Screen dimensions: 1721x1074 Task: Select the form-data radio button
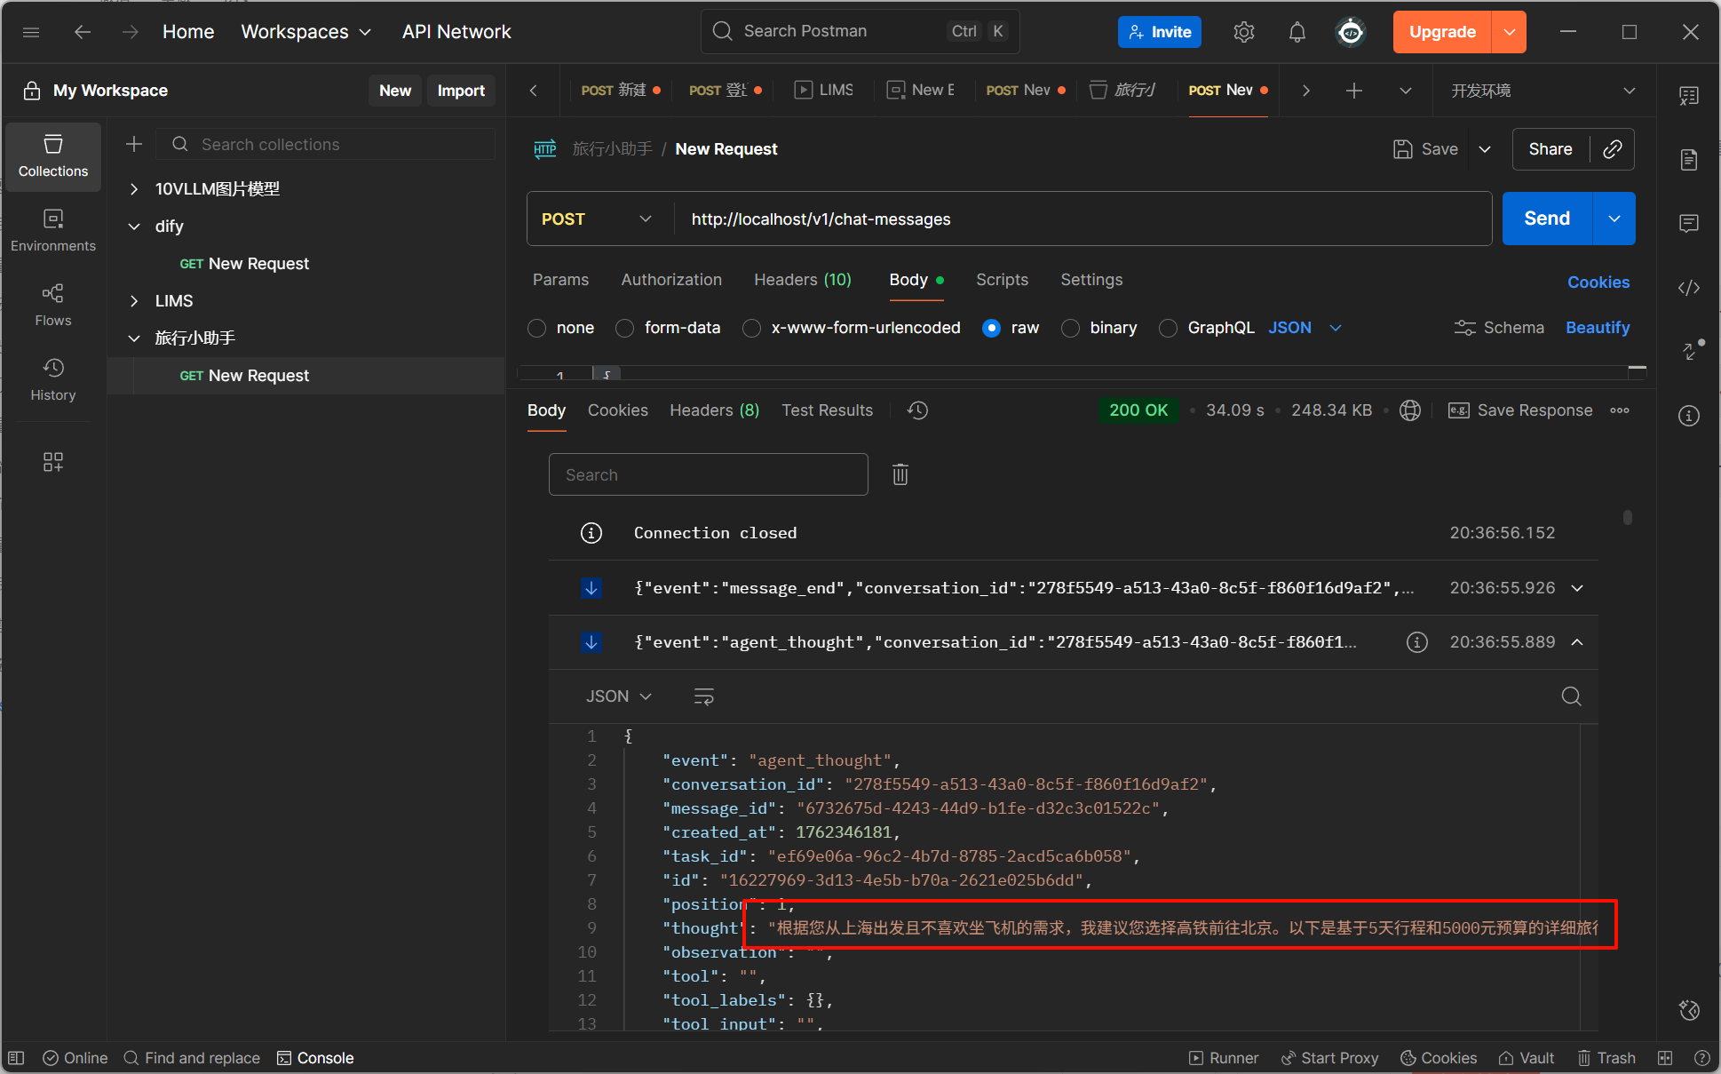625,329
